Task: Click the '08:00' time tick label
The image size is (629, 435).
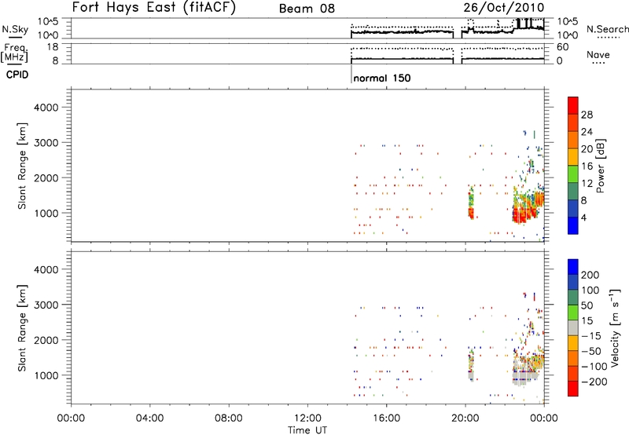Action: (x=228, y=419)
